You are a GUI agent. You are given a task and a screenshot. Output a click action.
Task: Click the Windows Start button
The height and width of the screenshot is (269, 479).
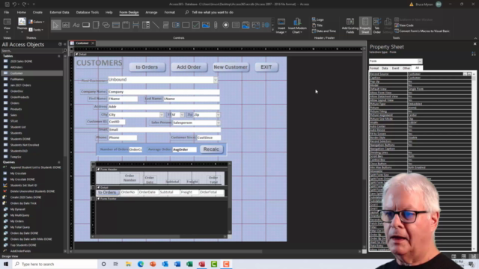click(x=6, y=264)
